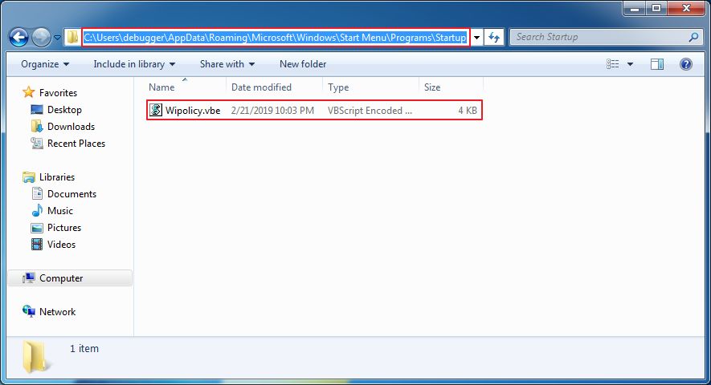This screenshot has height=385, width=711.
Task: Create a New folder
Action: [303, 64]
